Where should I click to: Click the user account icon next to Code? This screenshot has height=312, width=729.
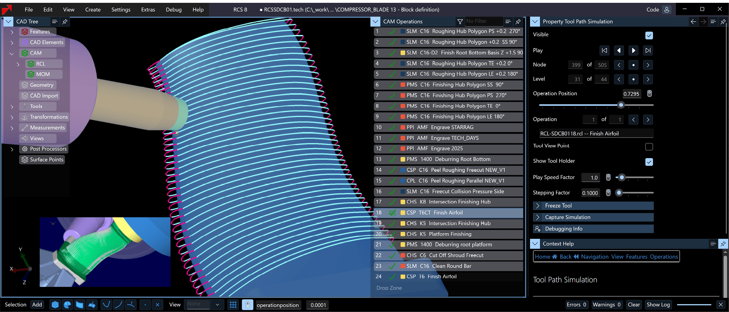coord(667,10)
